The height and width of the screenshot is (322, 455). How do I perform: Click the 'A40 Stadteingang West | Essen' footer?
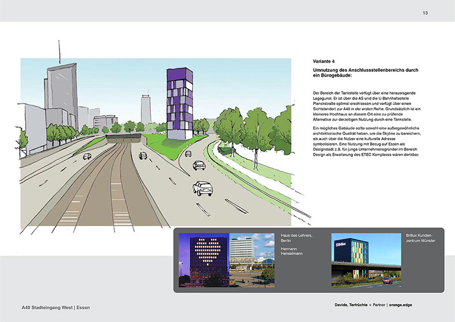tap(55, 308)
